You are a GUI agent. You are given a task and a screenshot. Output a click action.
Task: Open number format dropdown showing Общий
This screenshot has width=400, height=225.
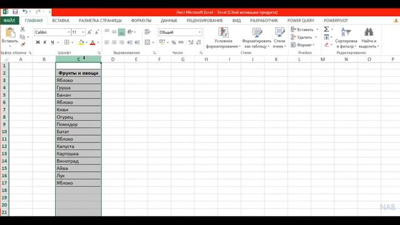199,32
